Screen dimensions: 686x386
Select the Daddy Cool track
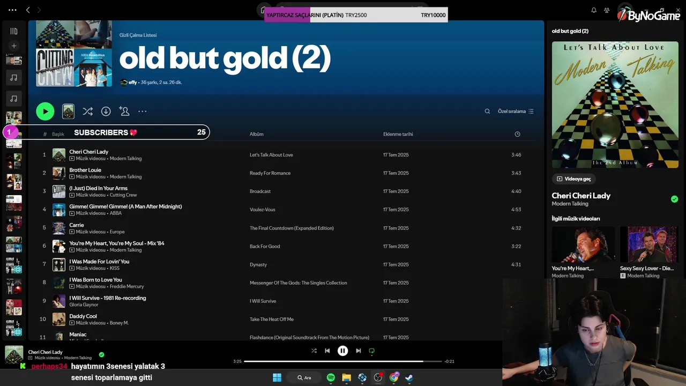tap(83, 316)
